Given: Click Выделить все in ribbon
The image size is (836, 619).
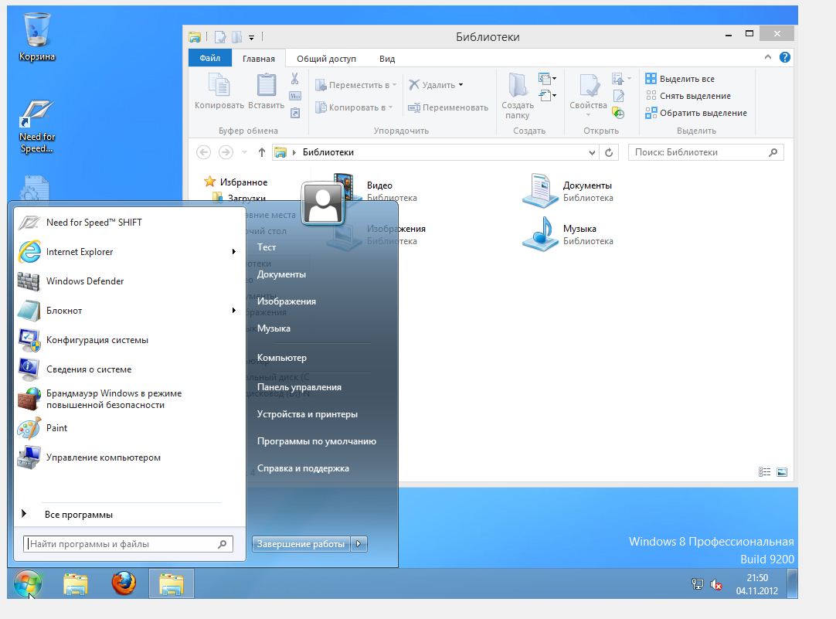Looking at the screenshot, I should pyautogui.click(x=680, y=79).
